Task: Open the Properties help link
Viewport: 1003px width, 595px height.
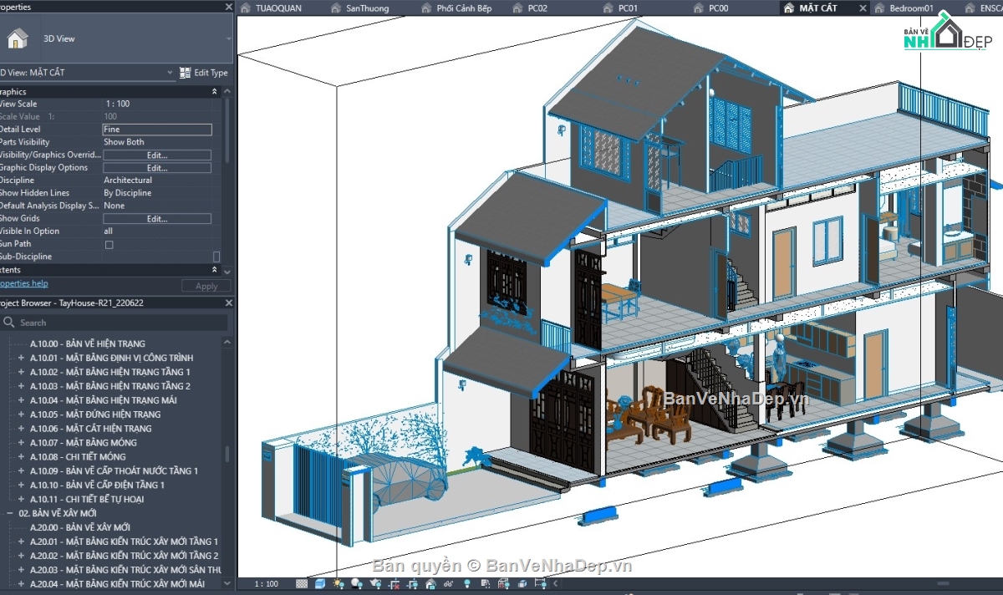Action: [x=23, y=283]
